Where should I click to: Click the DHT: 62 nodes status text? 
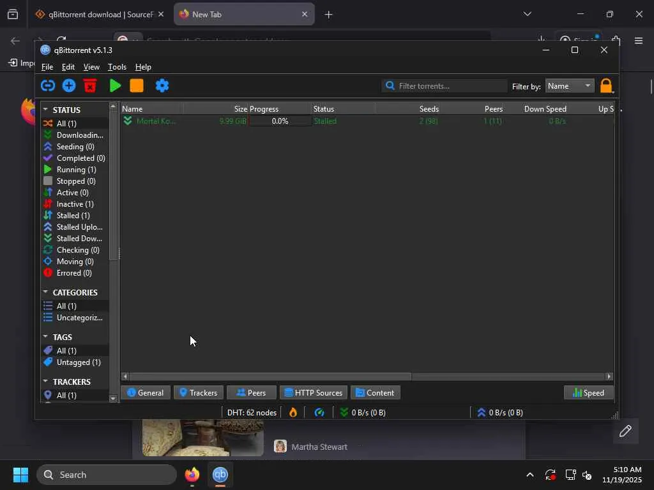pyautogui.click(x=252, y=413)
